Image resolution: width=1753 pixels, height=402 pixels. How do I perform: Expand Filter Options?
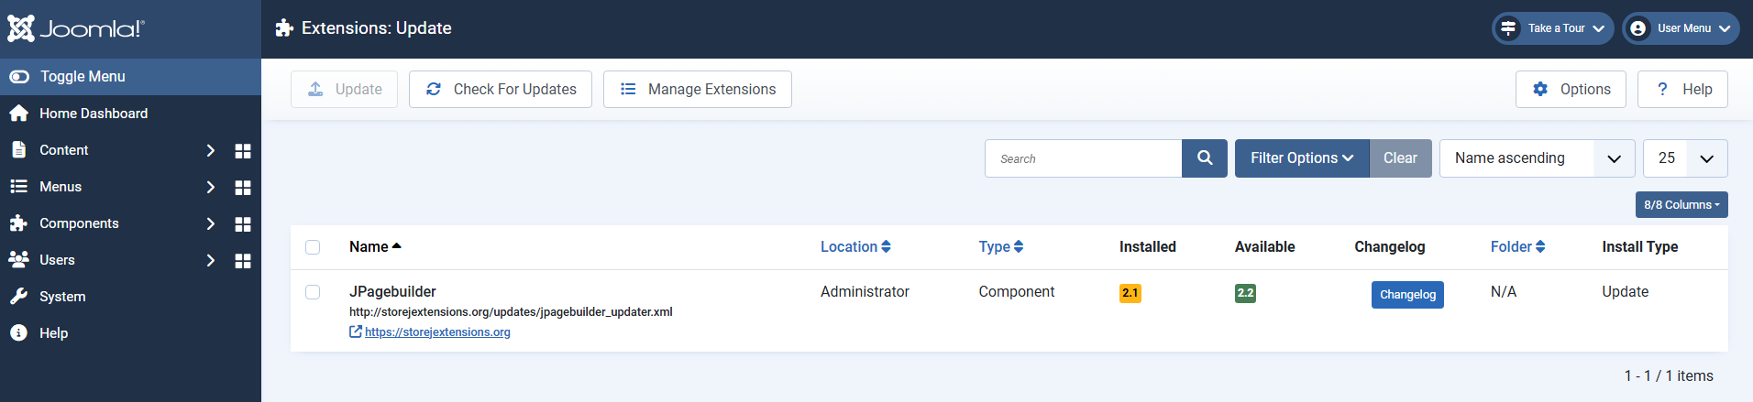(1302, 158)
